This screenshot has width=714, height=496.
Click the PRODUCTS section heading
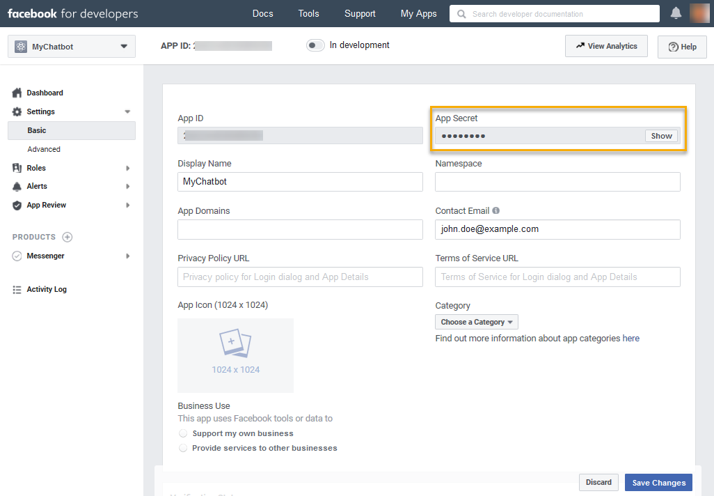point(33,237)
